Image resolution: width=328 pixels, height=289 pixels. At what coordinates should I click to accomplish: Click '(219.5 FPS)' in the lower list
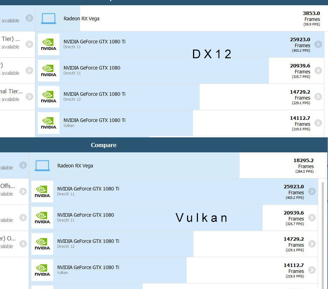coord(295,276)
